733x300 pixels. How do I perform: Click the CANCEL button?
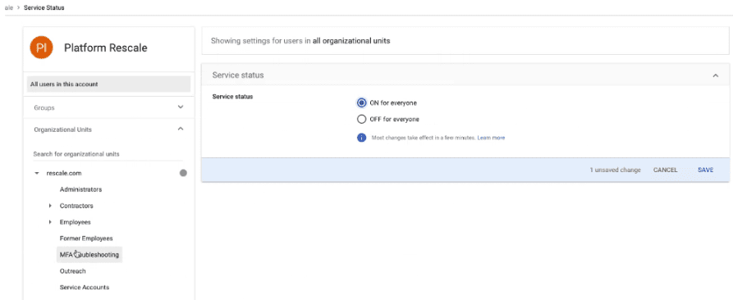click(665, 170)
